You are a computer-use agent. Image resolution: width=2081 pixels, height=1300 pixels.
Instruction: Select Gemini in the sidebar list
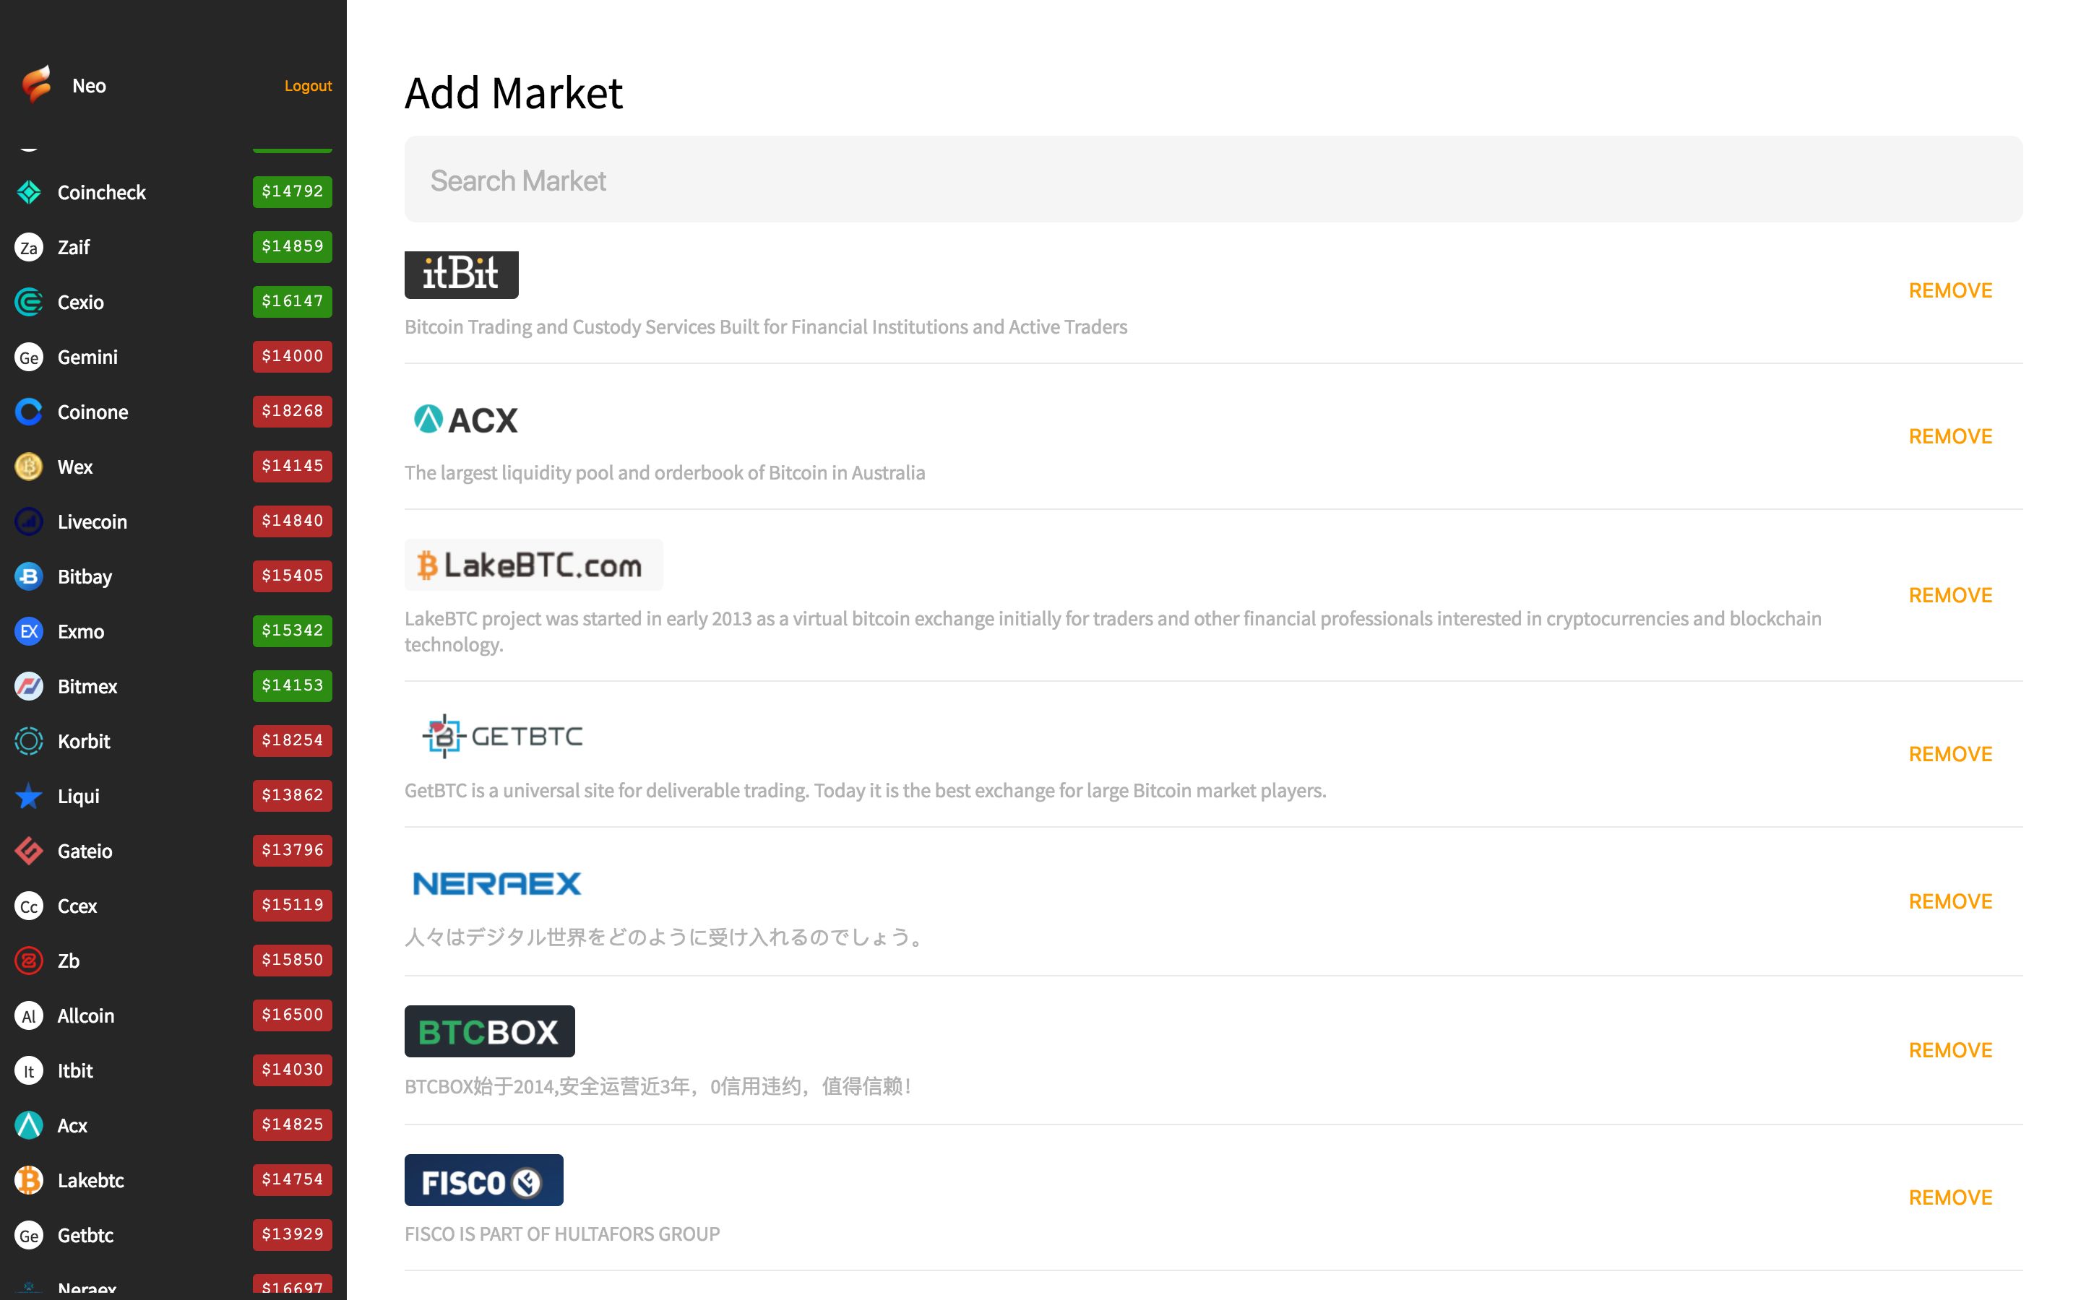[x=87, y=357]
